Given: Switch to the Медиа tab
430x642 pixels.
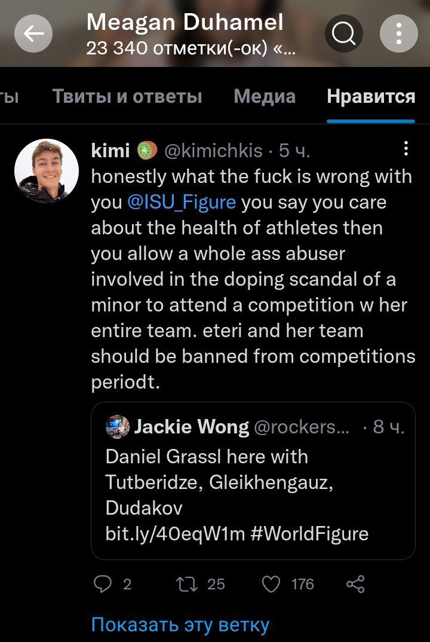Looking at the screenshot, I should [265, 96].
